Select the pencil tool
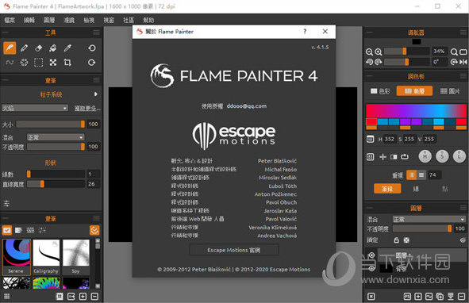Screen dimensions: 469x303 tap(24, 48)
